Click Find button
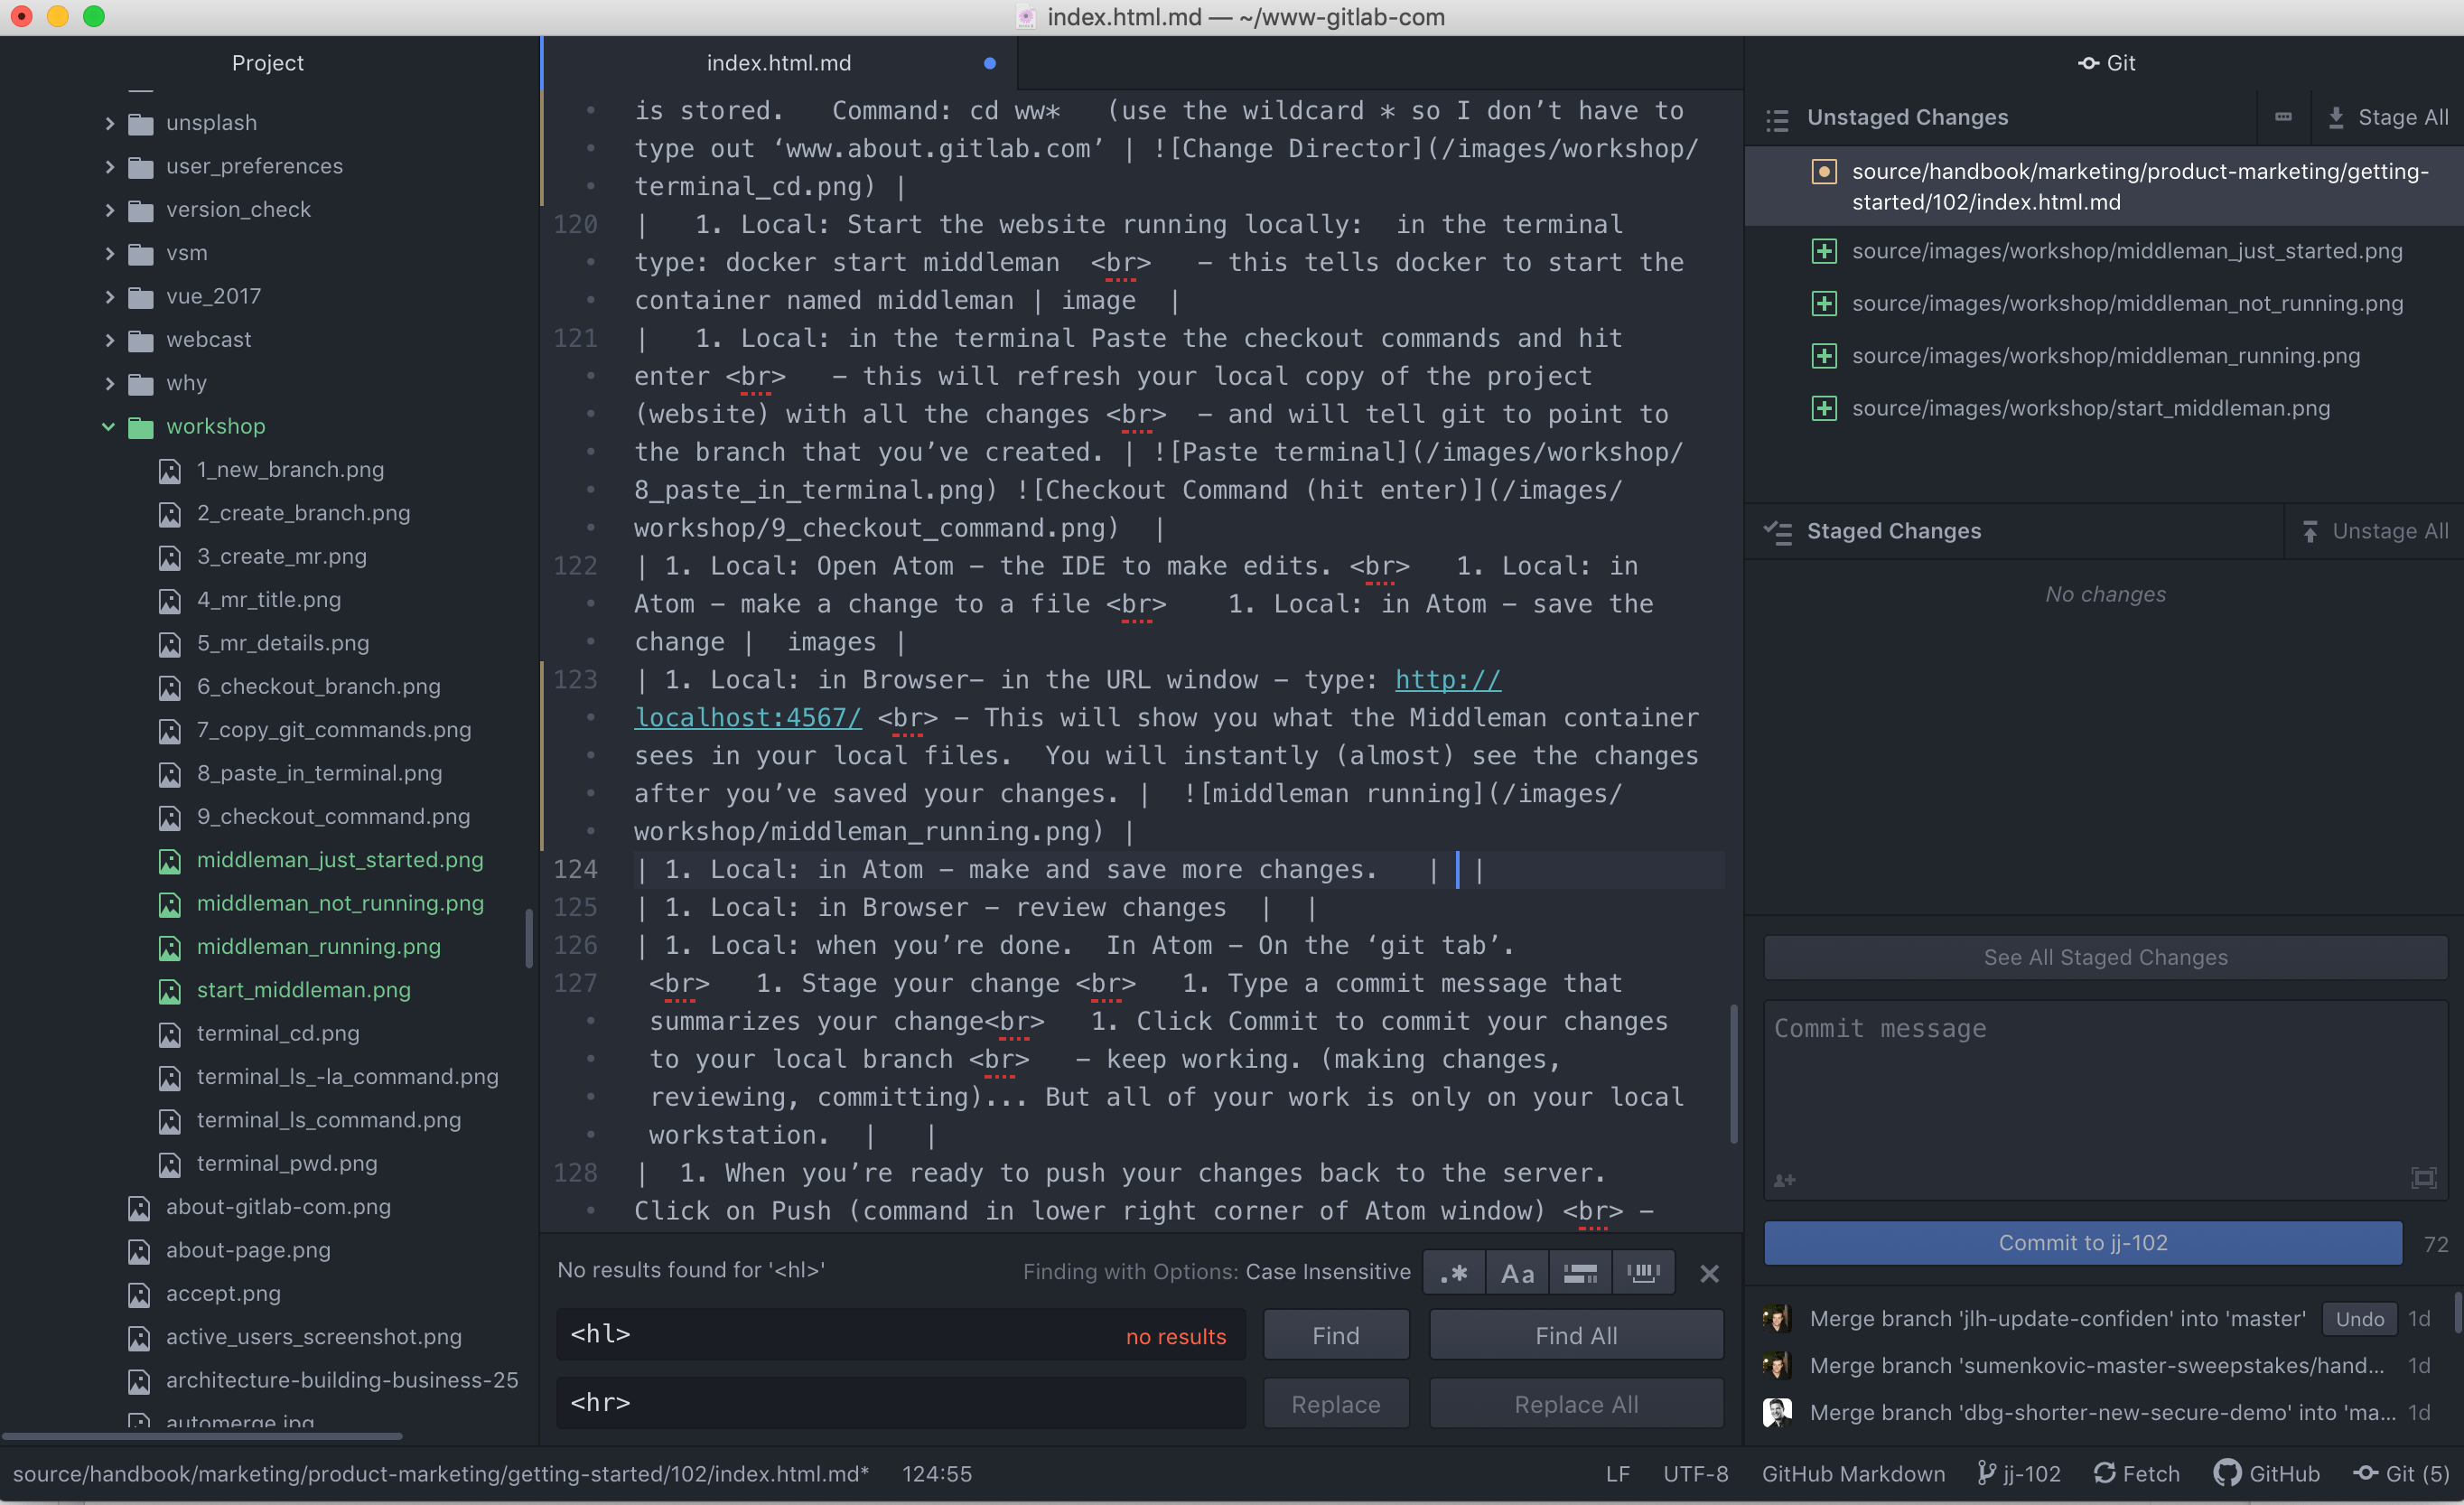This screenshot has width=2464, height=1505. (x=1336, y=1336)
